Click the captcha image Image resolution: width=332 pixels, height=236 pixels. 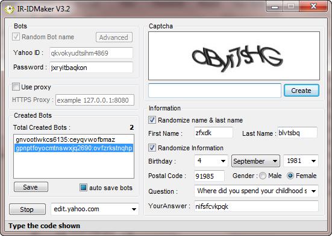pos(234,56)
